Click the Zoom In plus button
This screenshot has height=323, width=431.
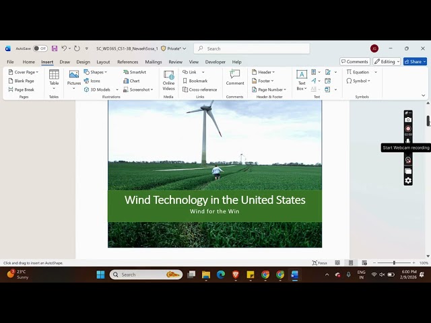[x=413, y=263]
